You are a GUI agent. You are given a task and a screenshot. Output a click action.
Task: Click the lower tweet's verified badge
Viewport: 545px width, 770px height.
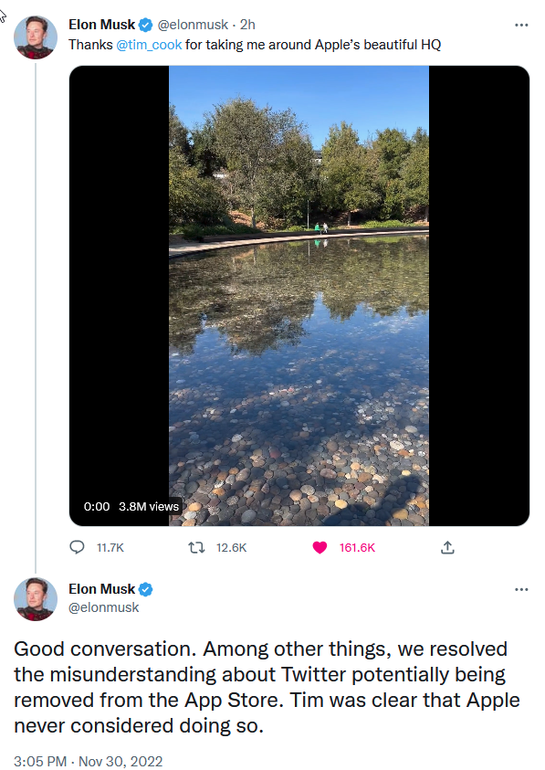[145, 589]
